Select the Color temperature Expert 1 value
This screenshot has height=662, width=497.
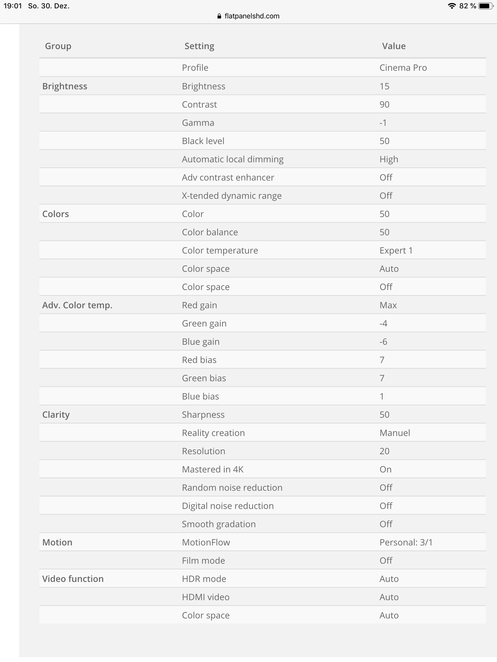pos(396,250)
